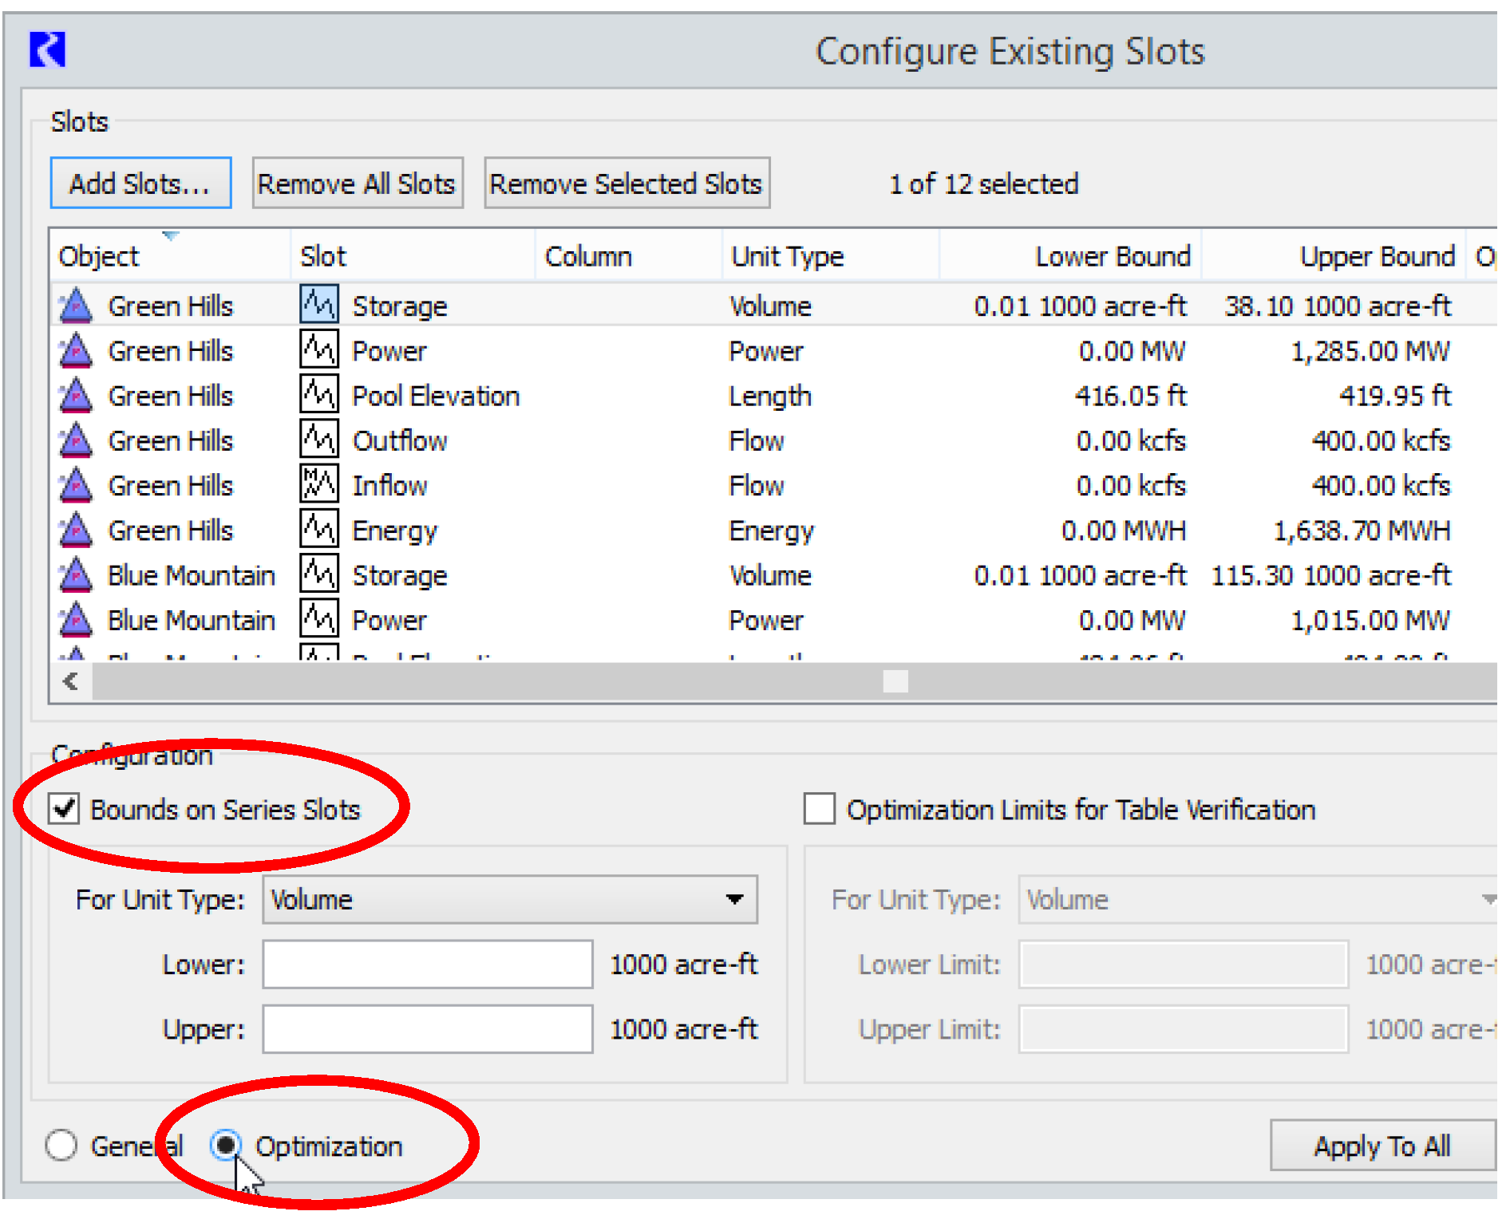Click the Lower bound input field
This screenshot has width=1510, height=1223.
tap(428, 965)
